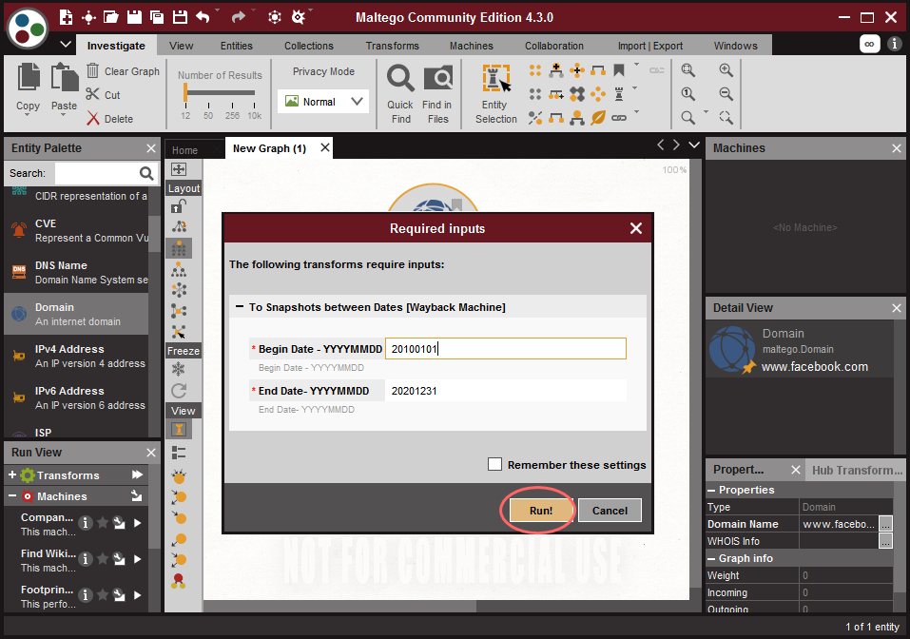The width and height of the screenshot is (910, 639).
Task: Click the redo arrow in title bar
Action: click(x=238, y=17)
